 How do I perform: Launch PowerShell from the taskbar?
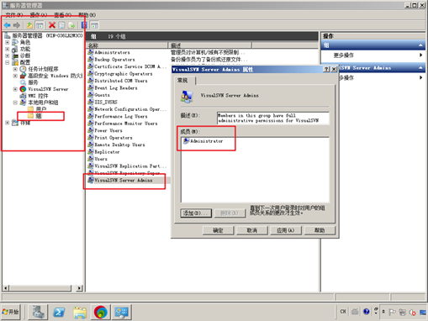pos(59,312)
